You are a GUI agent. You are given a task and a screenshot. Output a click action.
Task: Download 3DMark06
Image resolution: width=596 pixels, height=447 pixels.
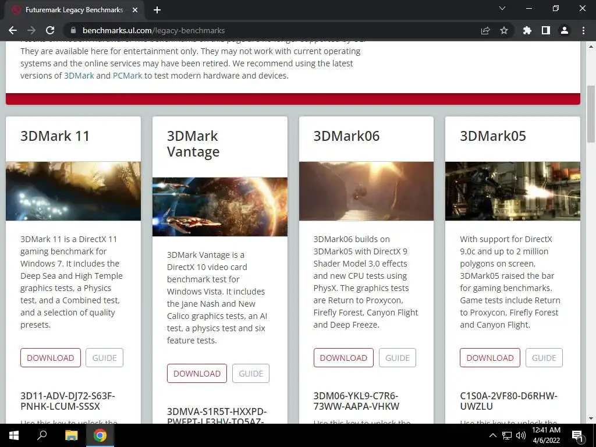click(343, 358)
